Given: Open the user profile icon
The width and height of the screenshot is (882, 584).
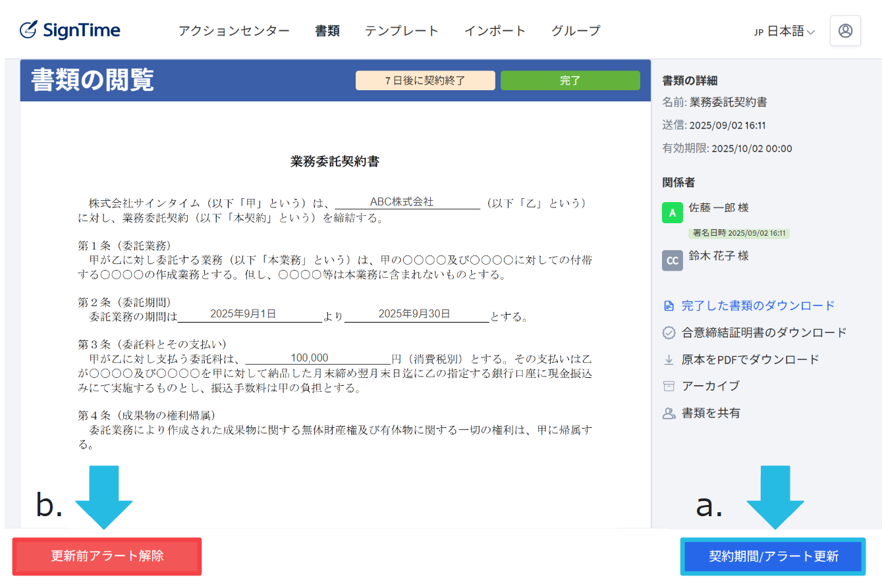Looking at the screenshot, I should pos(845,31).
